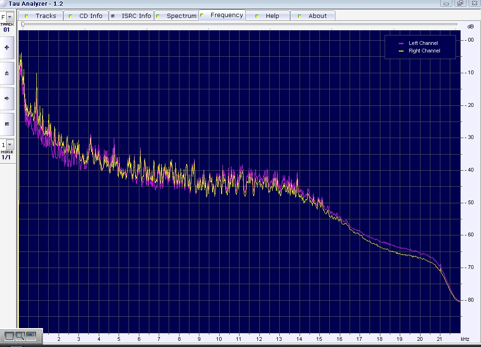The width and height of the screenshot is (481, 347).
Task: Click the plus (add) button in left sidebar
Action: [7, 48]
